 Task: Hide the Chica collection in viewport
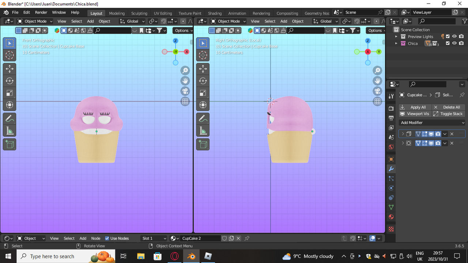coord(454,43)
